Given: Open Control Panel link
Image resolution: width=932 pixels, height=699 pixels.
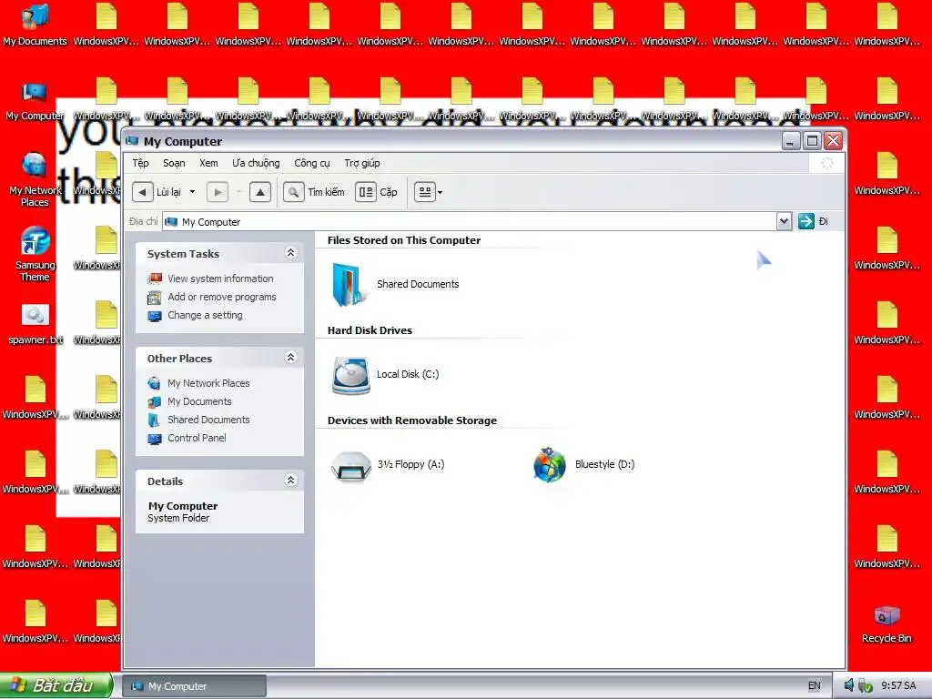Looking at the screenshot, I should (x=197, y=438).
